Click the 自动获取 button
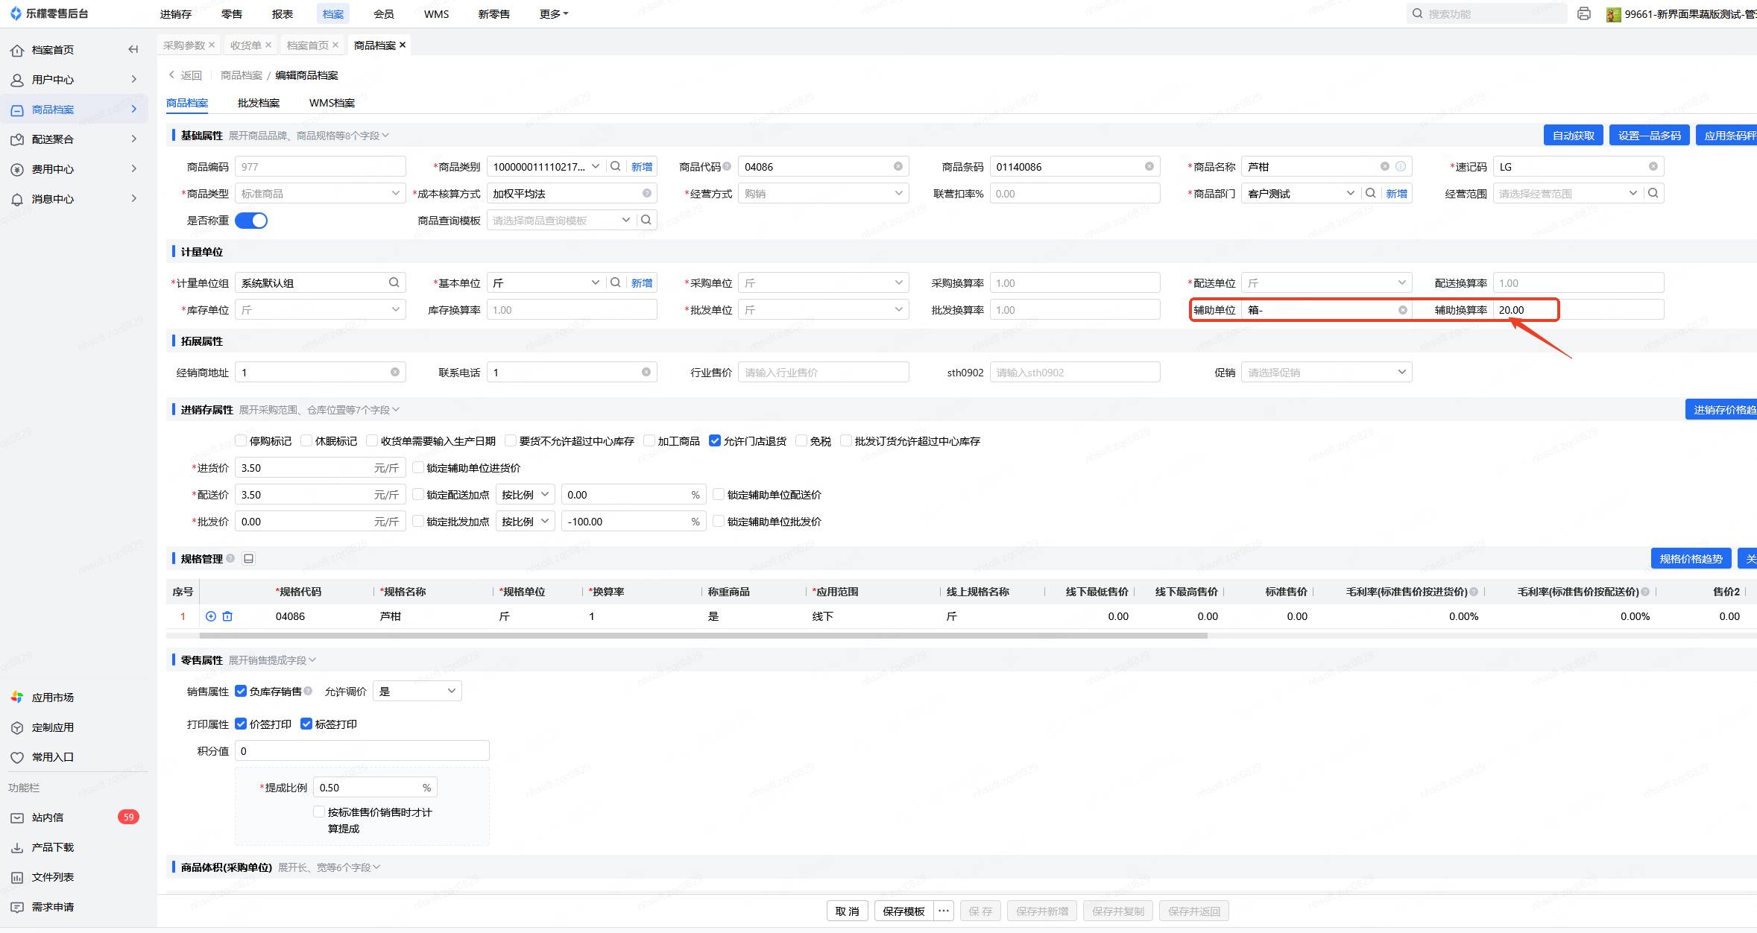This screenshot has height=933, width=1757. (1573, 136)
